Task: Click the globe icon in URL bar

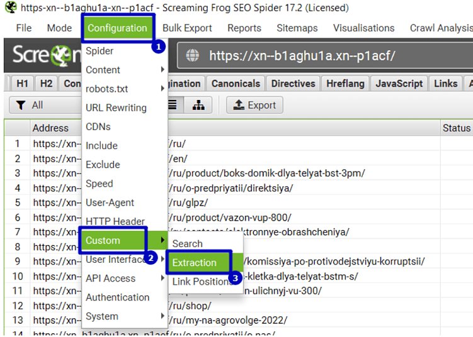Action: pyautogui.click(x=192, y=55)
